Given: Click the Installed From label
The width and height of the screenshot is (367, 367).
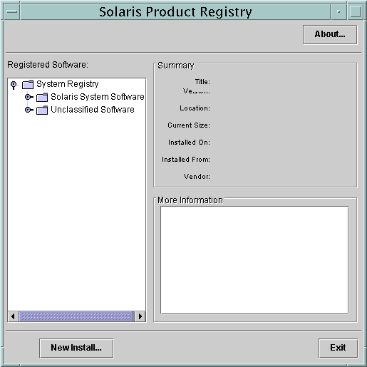Looking at the screenshot, I should (186, 160).
